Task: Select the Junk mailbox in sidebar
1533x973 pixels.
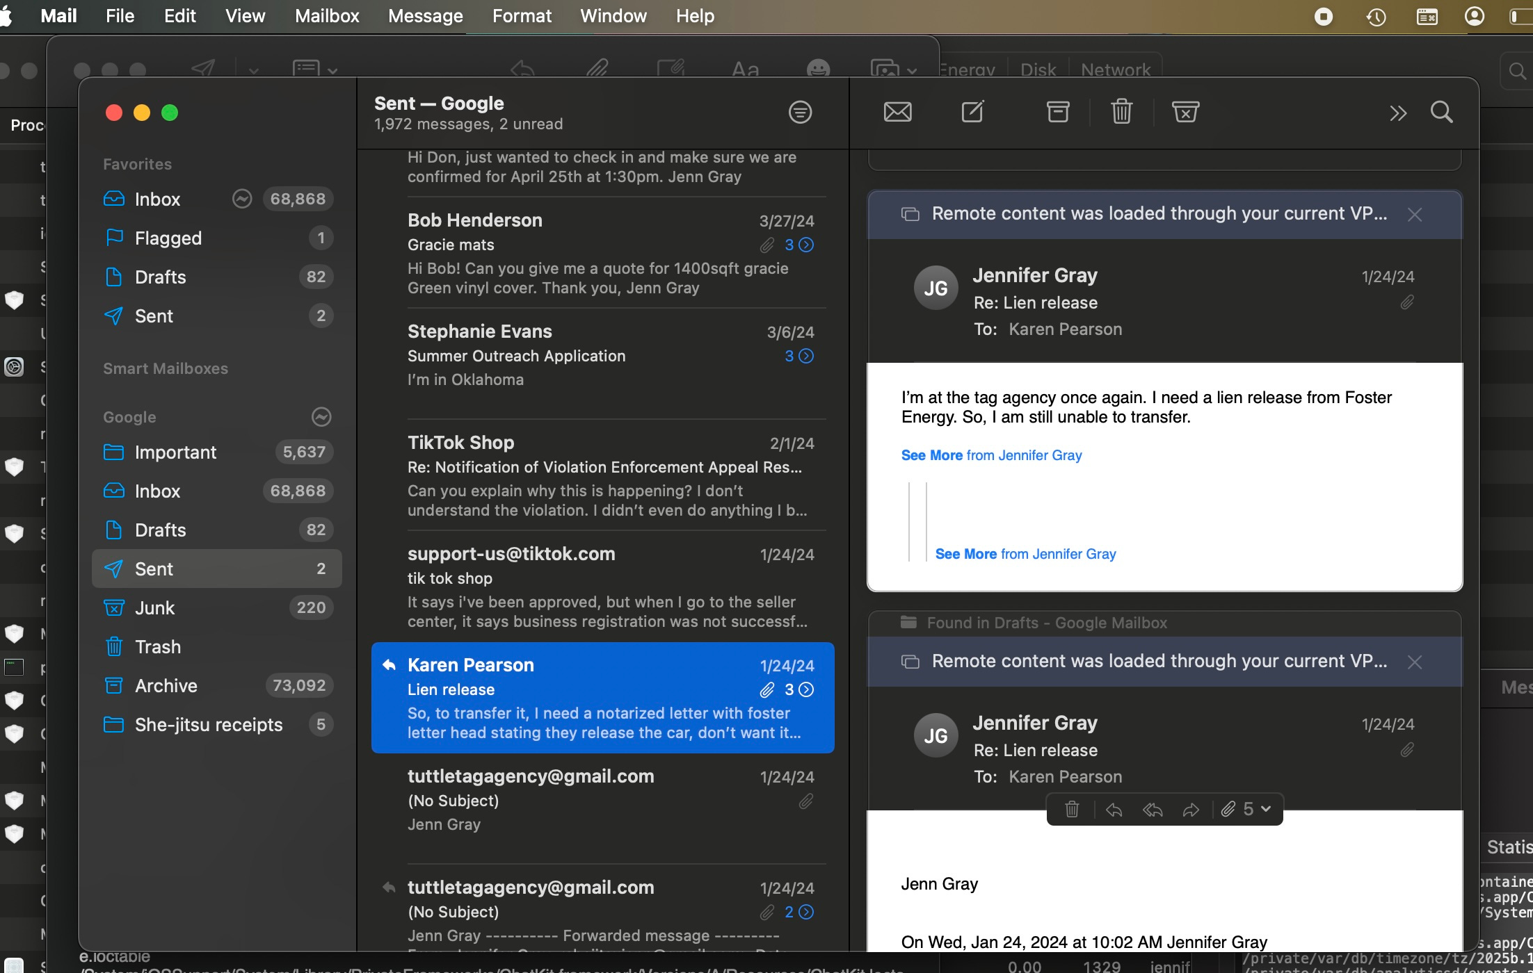Action: (x=154, y=608)
